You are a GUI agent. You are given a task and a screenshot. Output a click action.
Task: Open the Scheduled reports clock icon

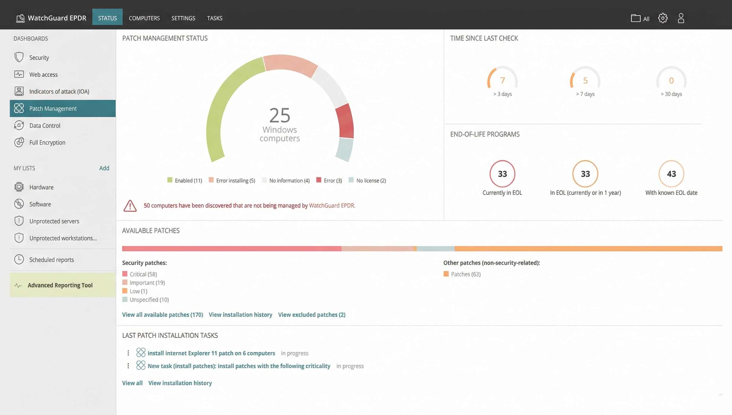[19, 260]
